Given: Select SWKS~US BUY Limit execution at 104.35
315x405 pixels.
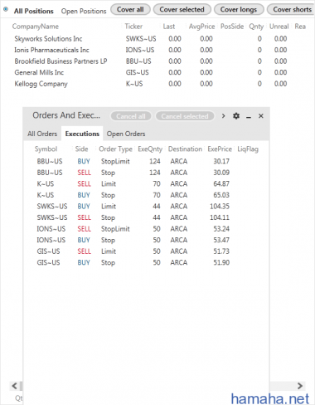Looking at the screenshot, I should point(147,207).
